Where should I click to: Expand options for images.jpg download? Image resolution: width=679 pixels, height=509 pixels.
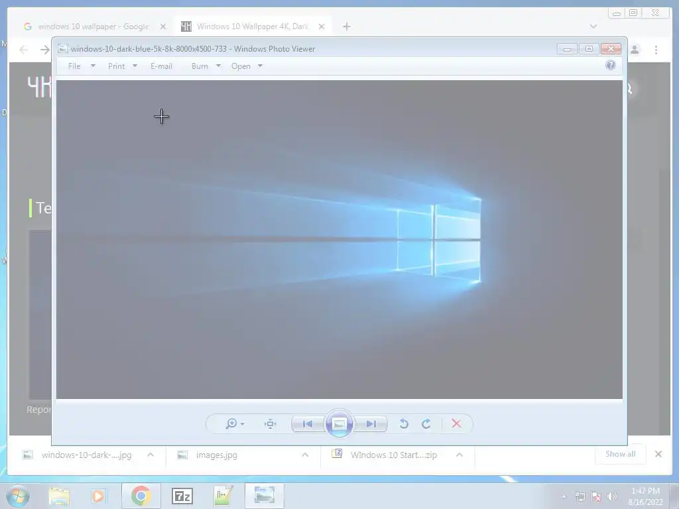305,455
